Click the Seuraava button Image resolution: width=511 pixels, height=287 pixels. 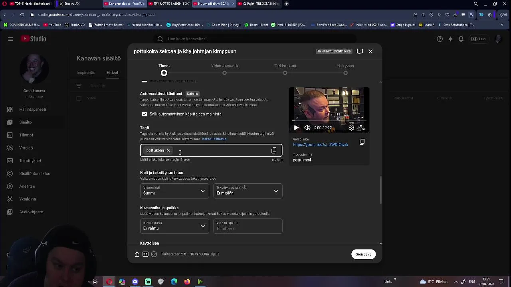click(363, 254)
